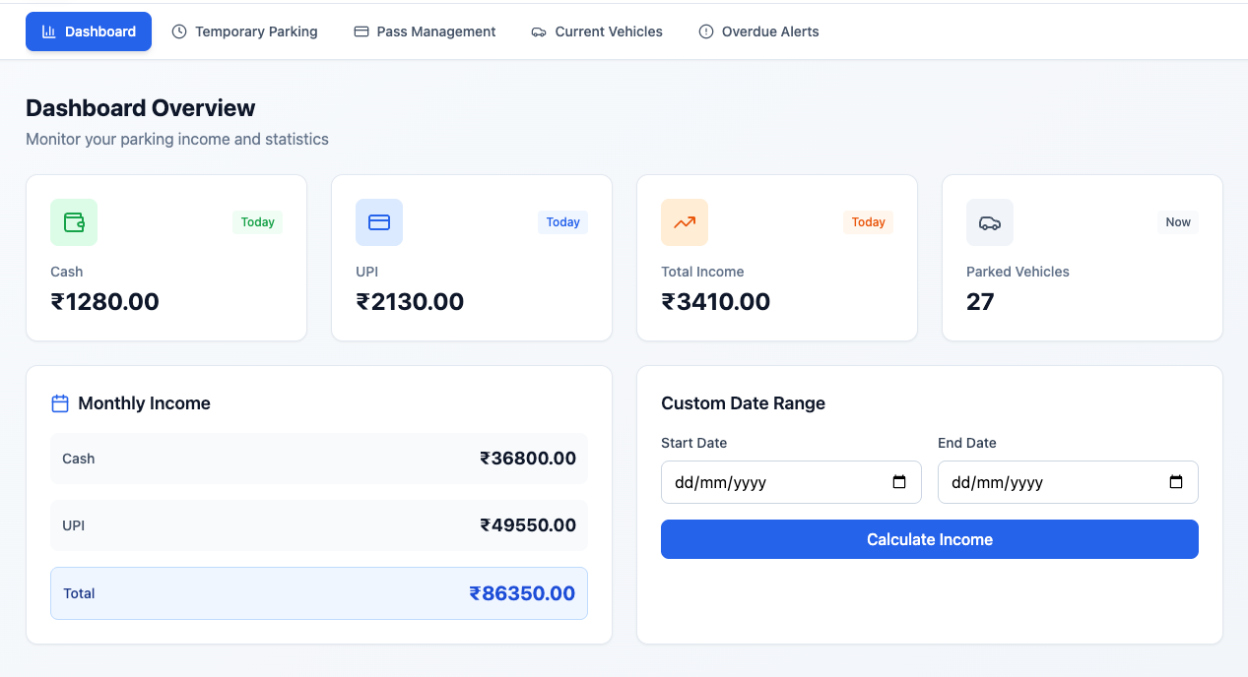Go to Pass Management tab

[425, 31]
